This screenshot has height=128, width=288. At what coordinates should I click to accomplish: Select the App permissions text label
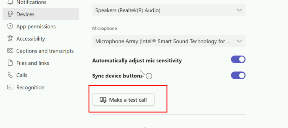click(x=36, y=27)
